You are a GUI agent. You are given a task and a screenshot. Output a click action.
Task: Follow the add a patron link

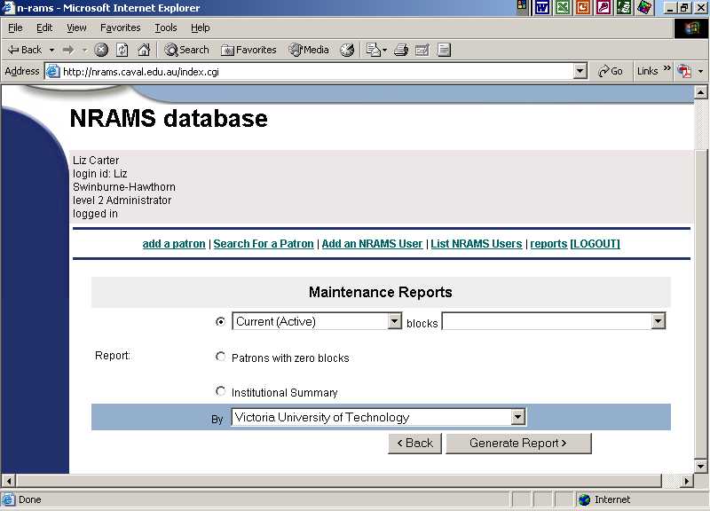tap(174, 243)
